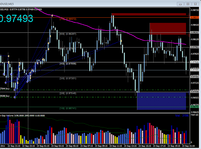Click the 23 Sep 19:15 time label
Image resolution: width=201 pixels, height=149 pixels.
pyautogui.click(x=174, y=146)
